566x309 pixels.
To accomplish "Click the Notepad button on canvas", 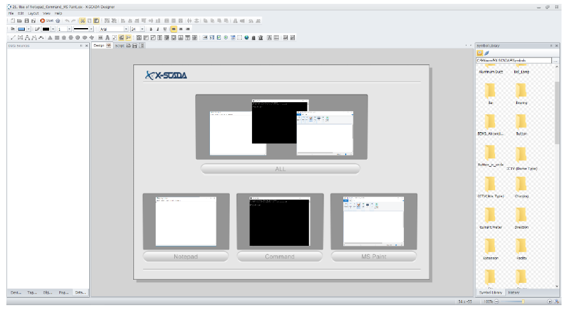I will click(x=186, y=256).
